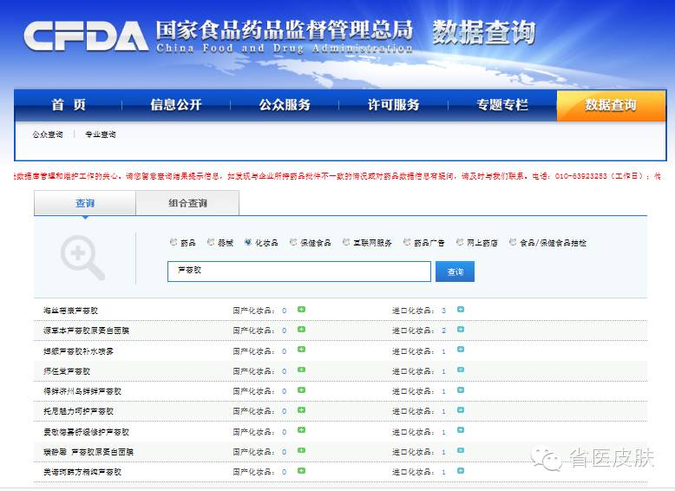675x491 pixels.
Task: Open the 信息公开 navigation item
Action: (x=175, y=105)
